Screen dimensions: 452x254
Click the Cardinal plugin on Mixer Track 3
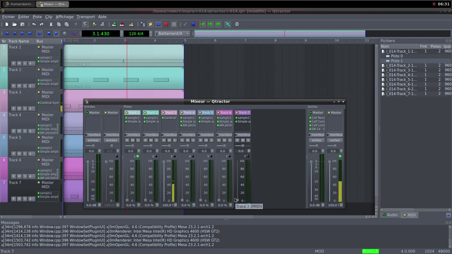(x=169, y=118)
